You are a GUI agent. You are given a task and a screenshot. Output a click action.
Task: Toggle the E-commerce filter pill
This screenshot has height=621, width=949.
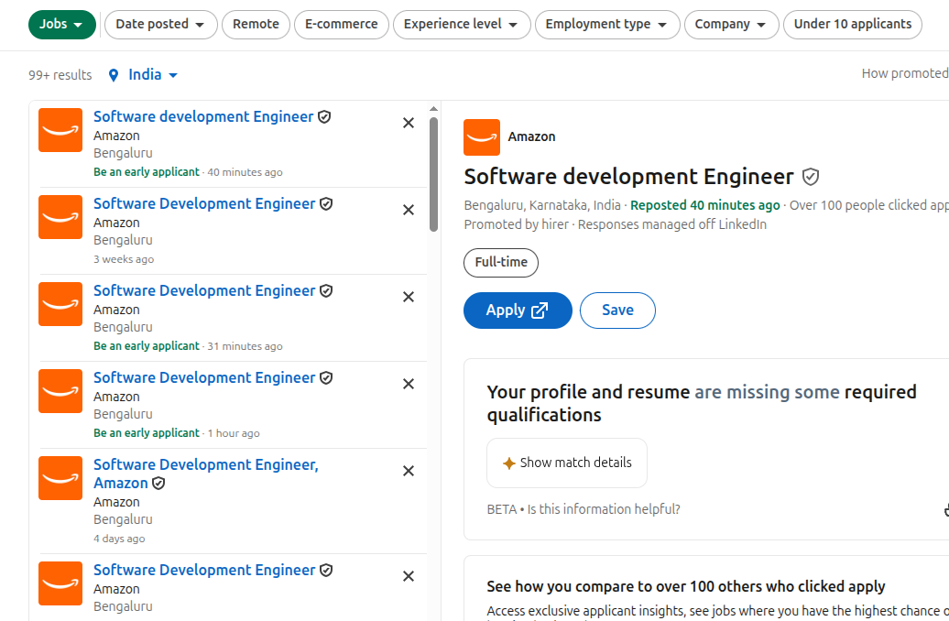pyautogui.click(x=342, y=24)
